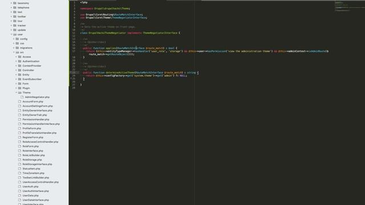Click the fold marker beside determineActiveTheme line
The width and height of the screenshot is (365, 205).
pos(71,72)
